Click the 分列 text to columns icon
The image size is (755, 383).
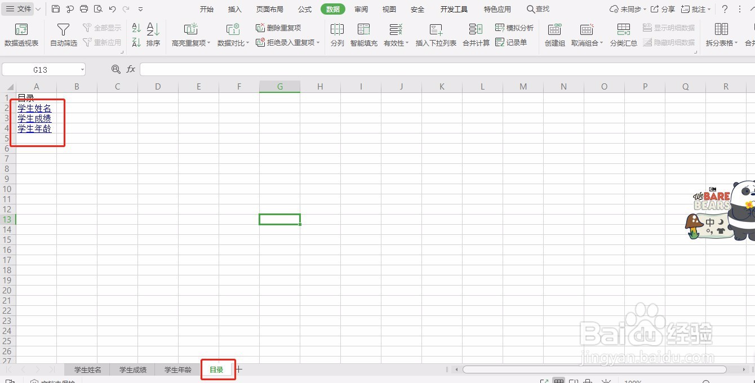[x=337, y=35]
